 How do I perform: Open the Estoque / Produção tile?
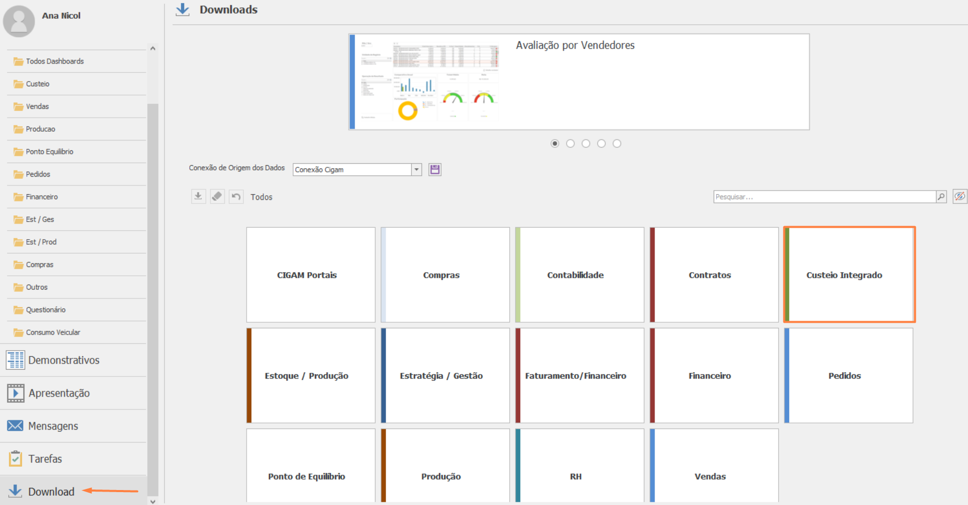click(311, 375)
